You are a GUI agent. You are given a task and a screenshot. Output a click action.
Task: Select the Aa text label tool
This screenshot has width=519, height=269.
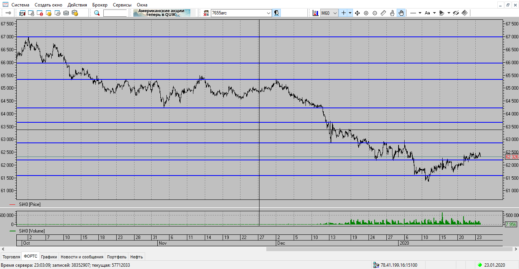click(x=427, y=13)
